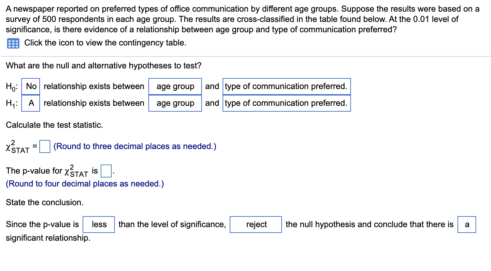Open the "reject" dropdown in the conclusion

tap(256, 224)
